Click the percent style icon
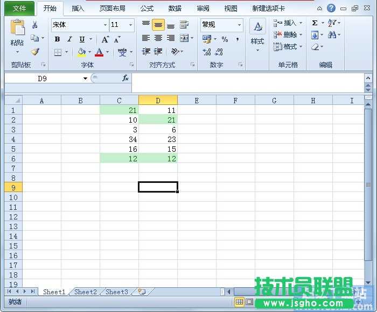The image size is (377, 312). [x=225, y=39]
